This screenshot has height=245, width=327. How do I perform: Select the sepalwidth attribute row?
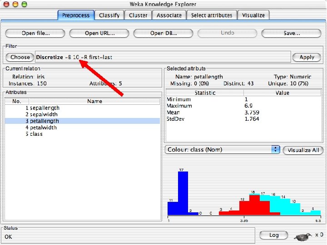(82, 114)
